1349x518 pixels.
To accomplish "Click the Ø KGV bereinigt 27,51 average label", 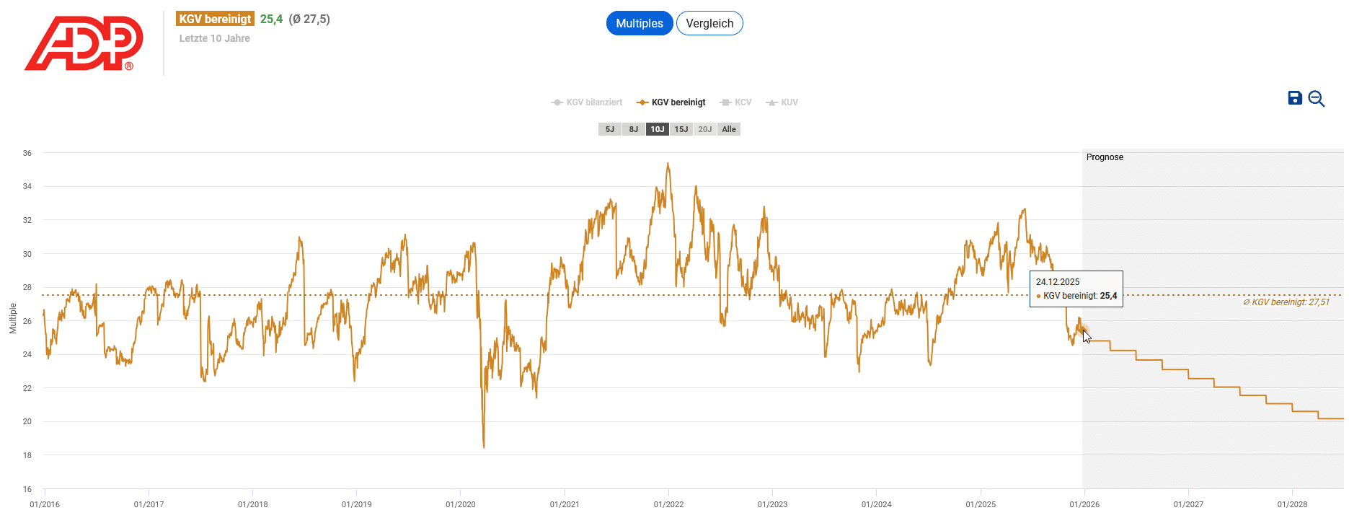I will click(1286, 302).
